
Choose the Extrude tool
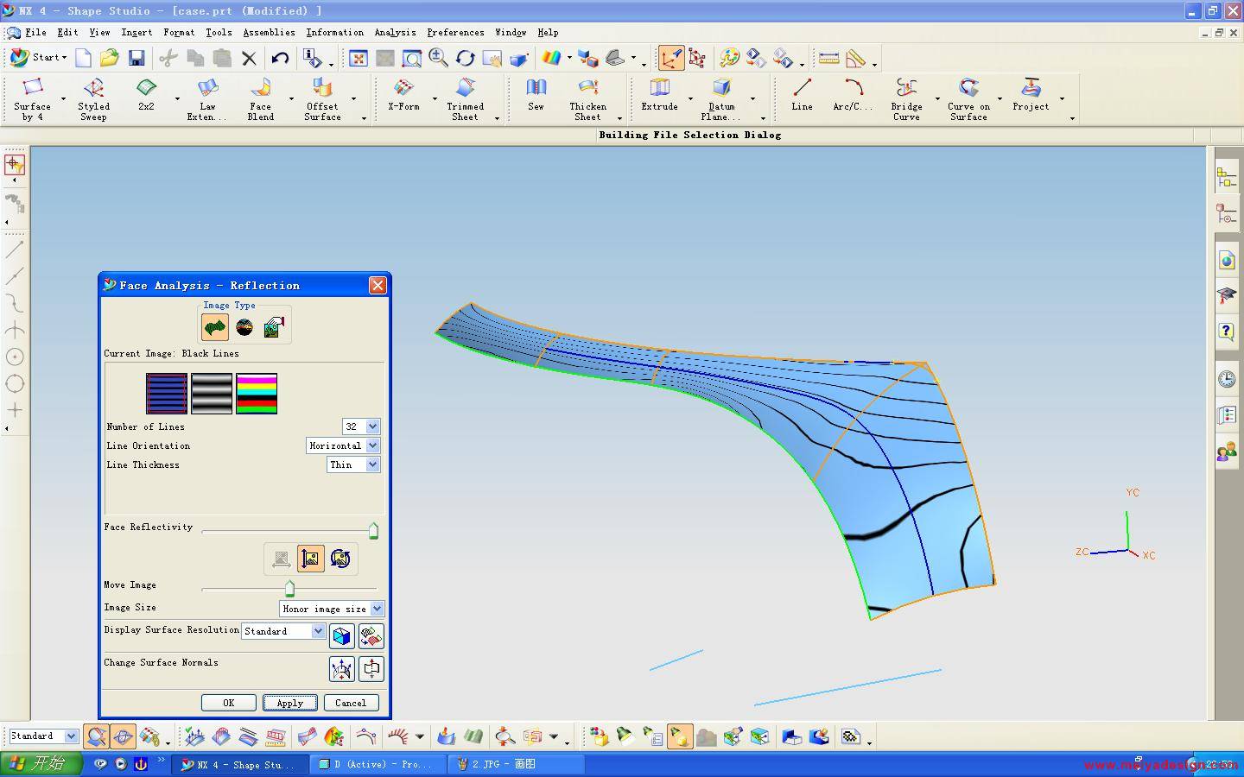point(659,95)
